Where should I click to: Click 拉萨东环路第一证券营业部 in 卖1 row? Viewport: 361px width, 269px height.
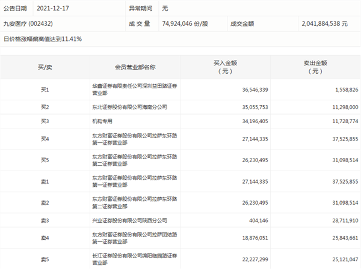(135, 181)
